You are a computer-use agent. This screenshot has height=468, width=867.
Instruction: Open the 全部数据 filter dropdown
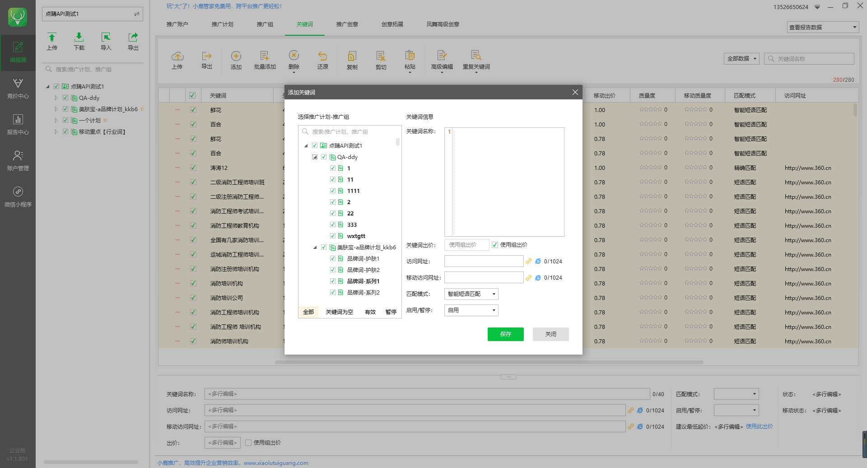click(742, 59)
